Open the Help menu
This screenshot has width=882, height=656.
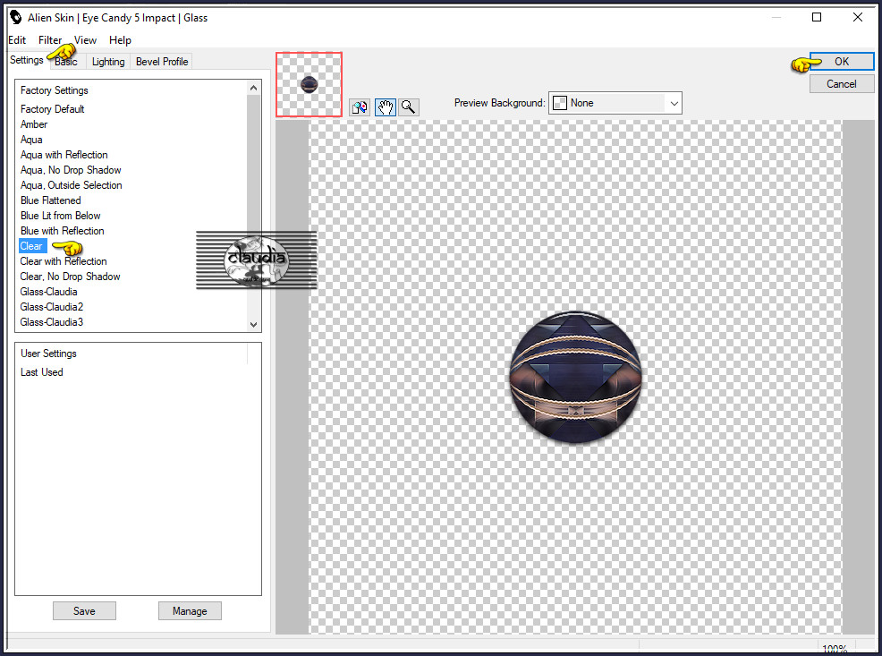pyautogui.click(x=120, y=40)
